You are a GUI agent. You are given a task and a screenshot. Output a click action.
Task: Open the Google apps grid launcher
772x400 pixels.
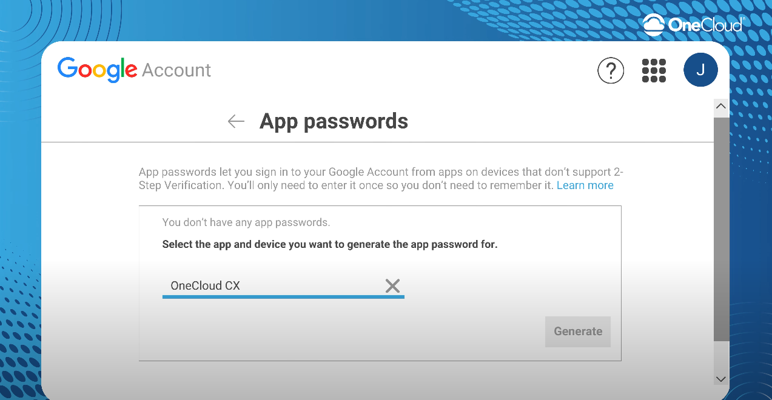654,70
